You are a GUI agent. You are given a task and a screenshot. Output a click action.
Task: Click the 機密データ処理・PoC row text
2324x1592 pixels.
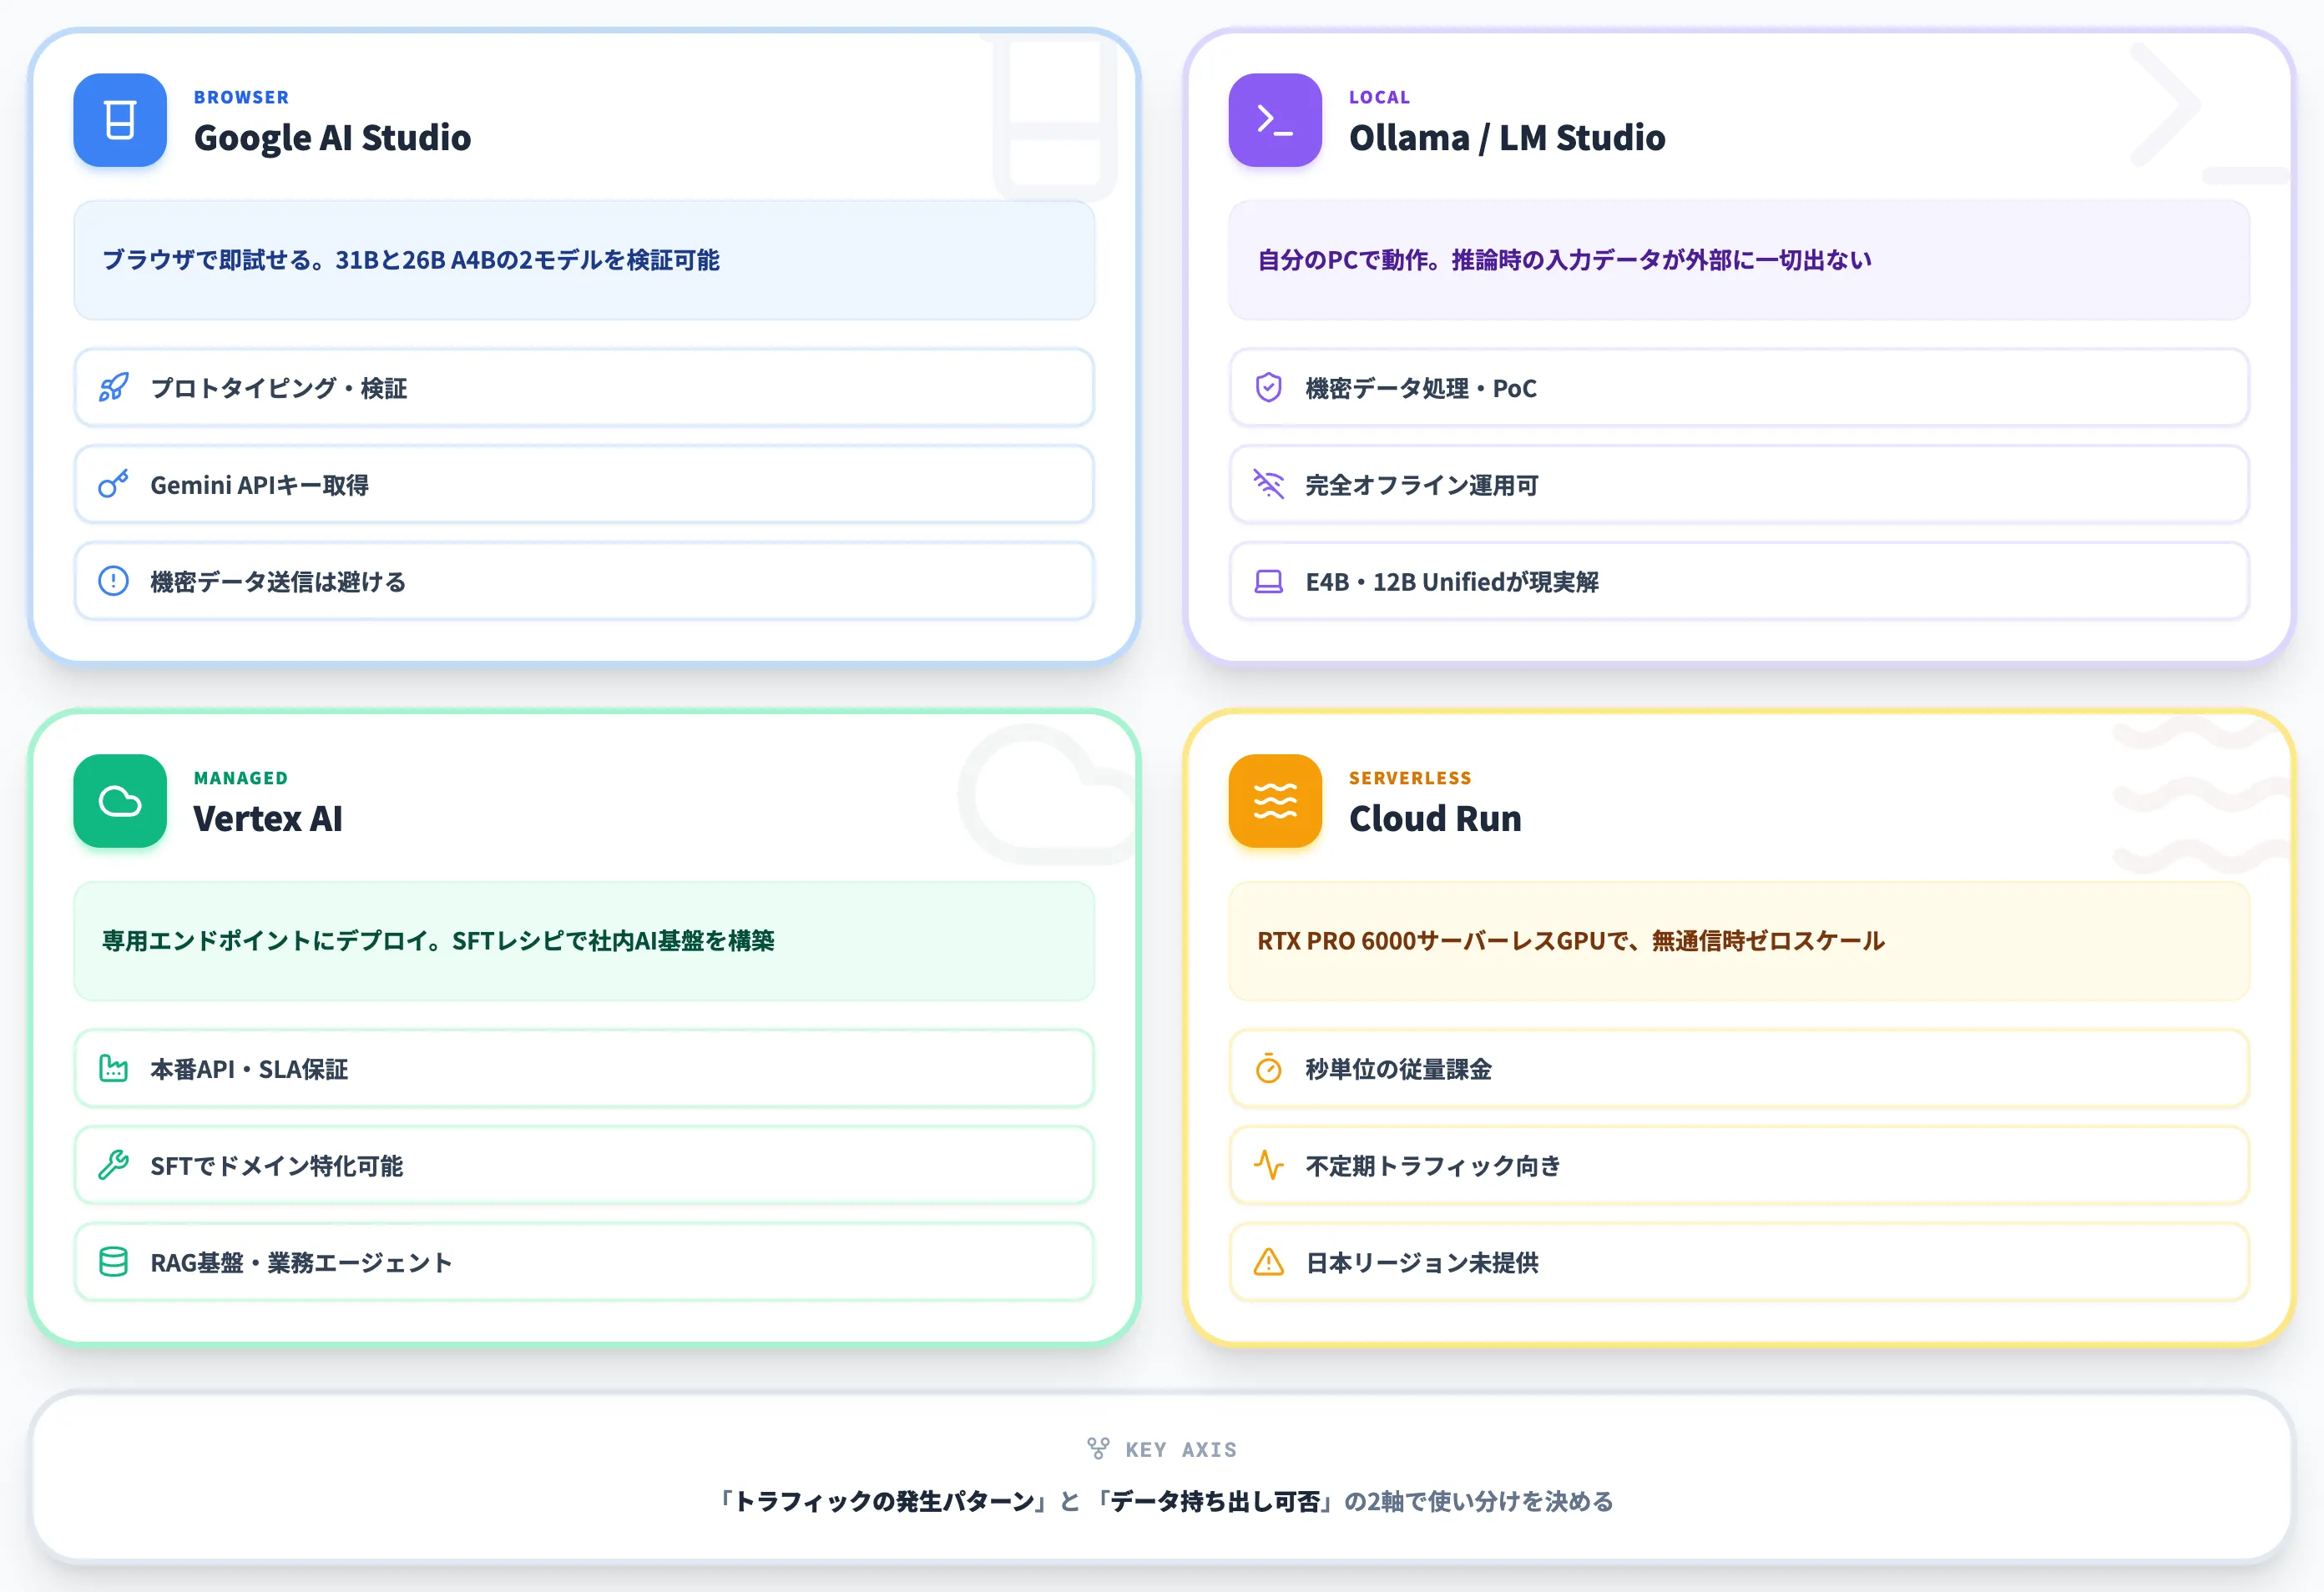point(1421,388)
